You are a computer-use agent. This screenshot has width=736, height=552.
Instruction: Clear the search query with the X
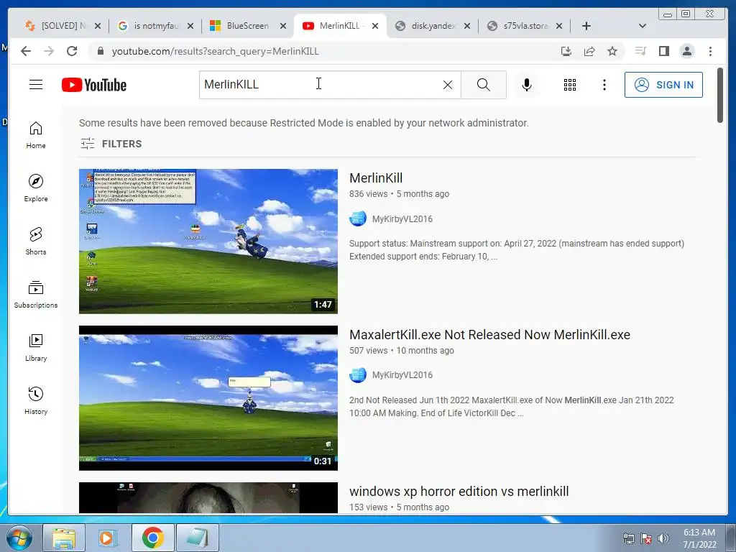tap(447, 85)
